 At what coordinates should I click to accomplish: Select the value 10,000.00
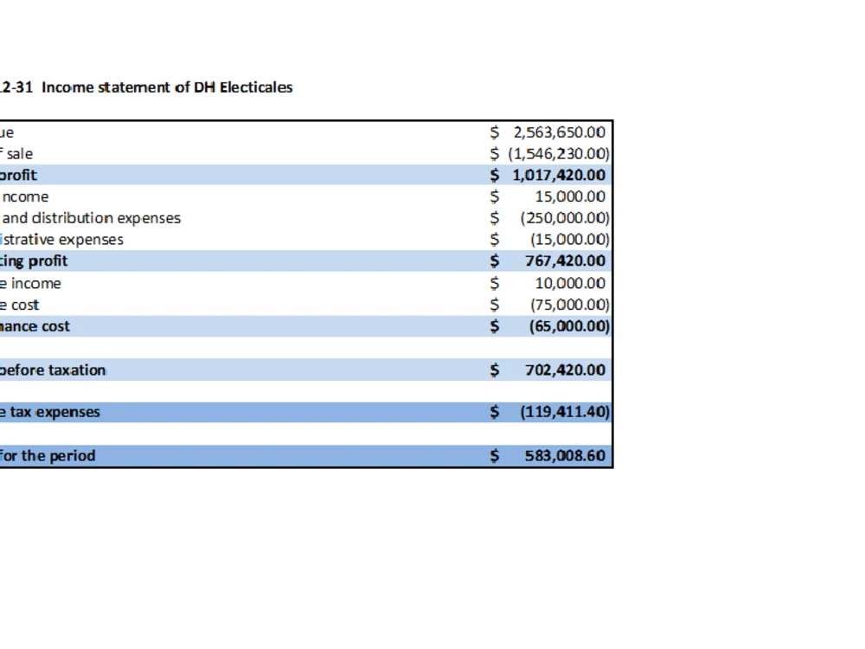coord(570,283)
